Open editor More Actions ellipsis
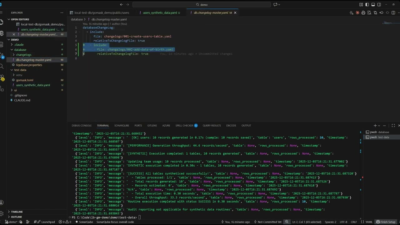 coord(399,13)
